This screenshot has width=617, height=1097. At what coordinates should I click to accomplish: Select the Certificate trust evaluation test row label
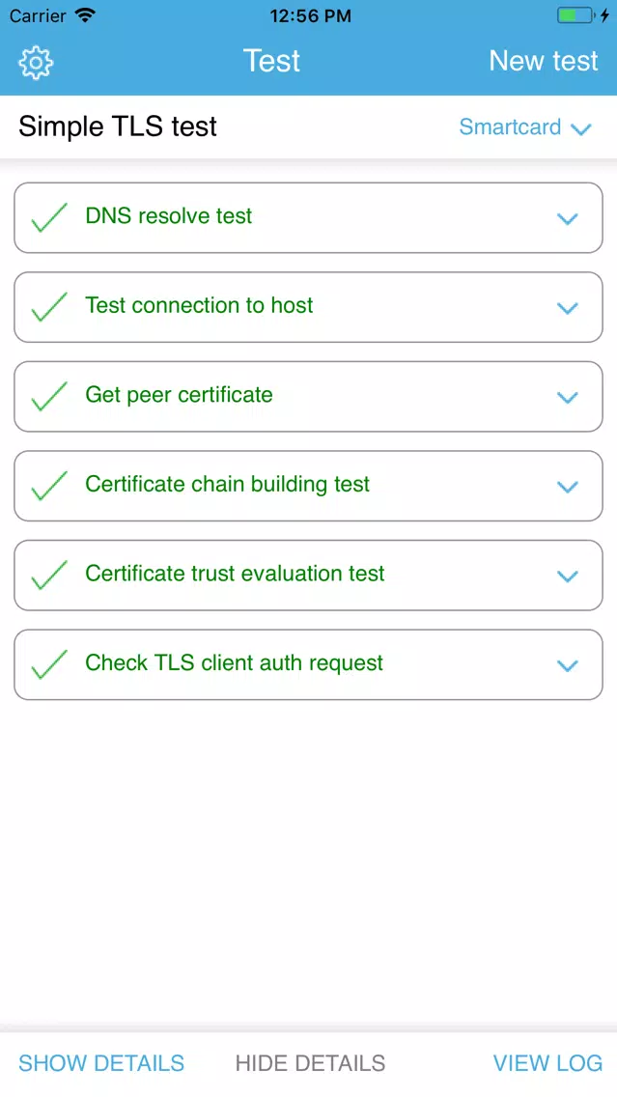point(235,574)
